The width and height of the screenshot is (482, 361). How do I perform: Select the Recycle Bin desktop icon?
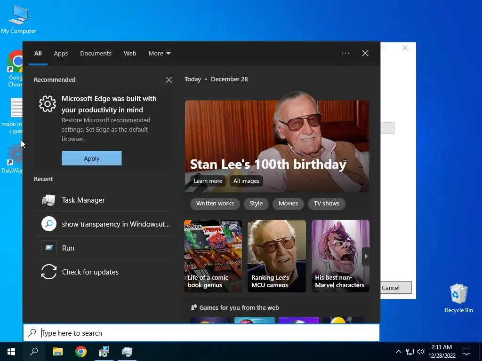coord(458,298)
